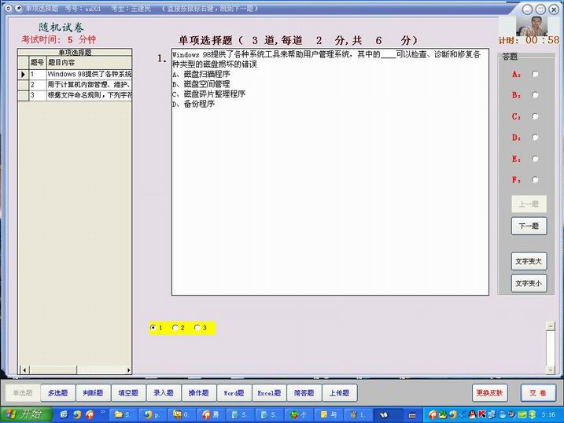Click the keyboard language bar icon
564x423 pixels.
tap(412, 415)
